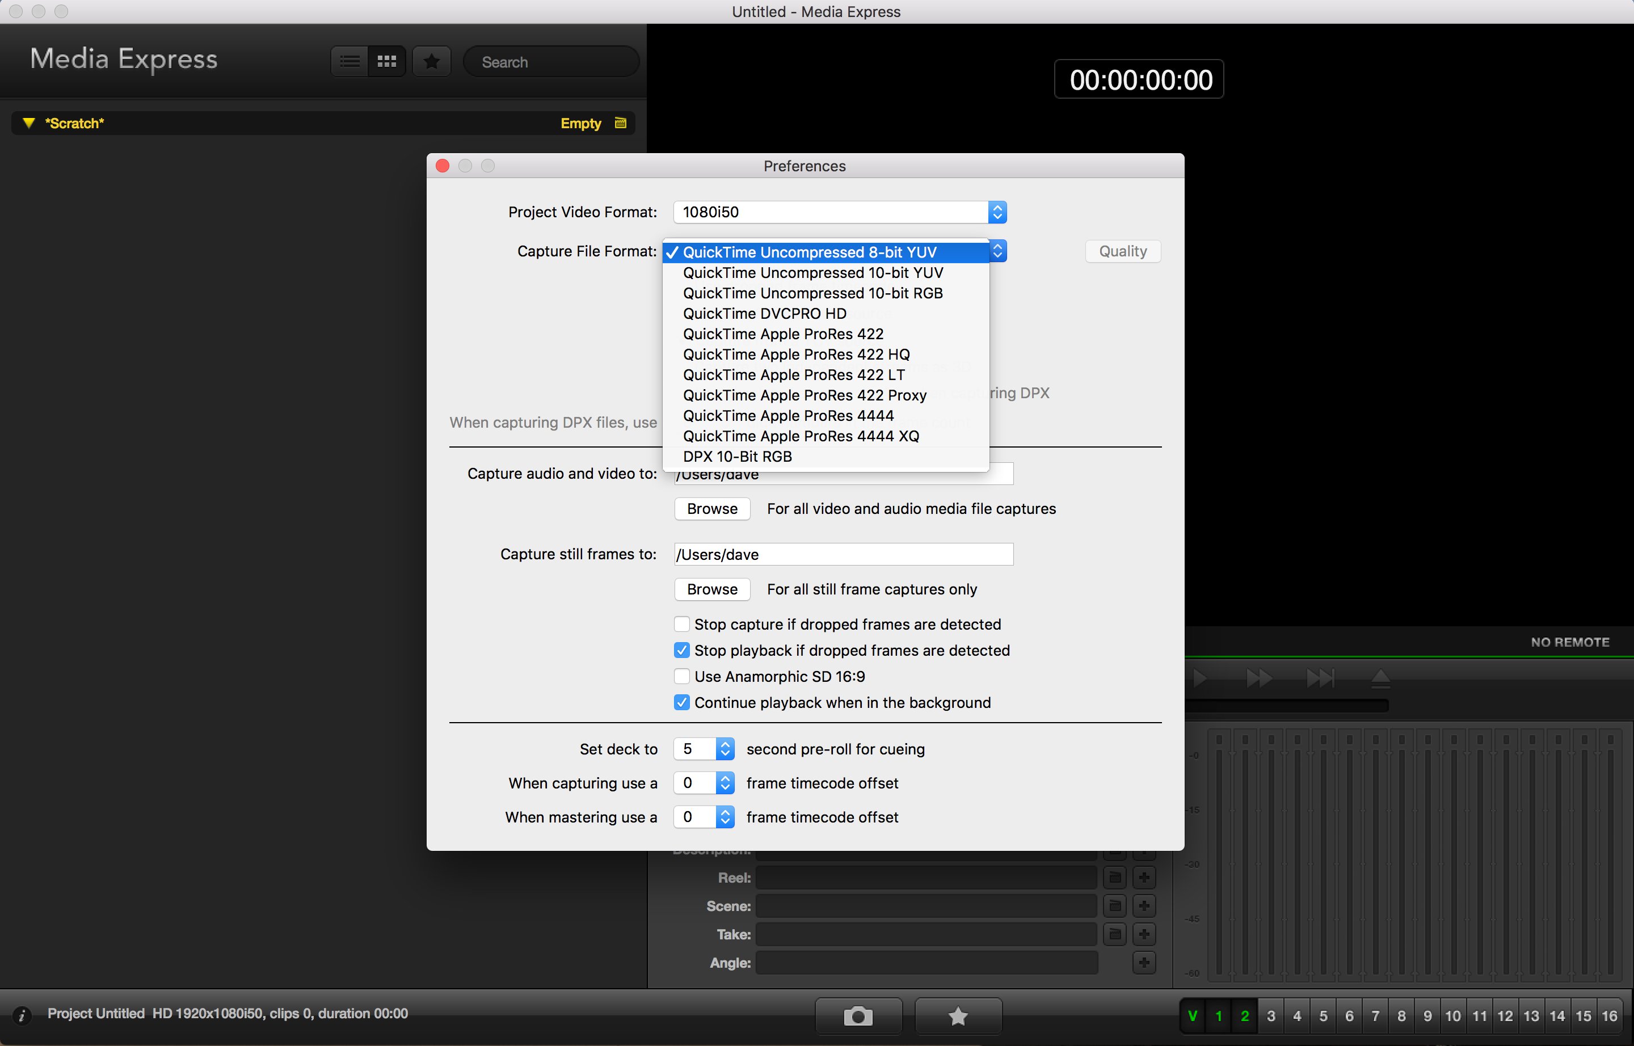Click the 00:00:00:00 timecode display

pos(1139,79)
